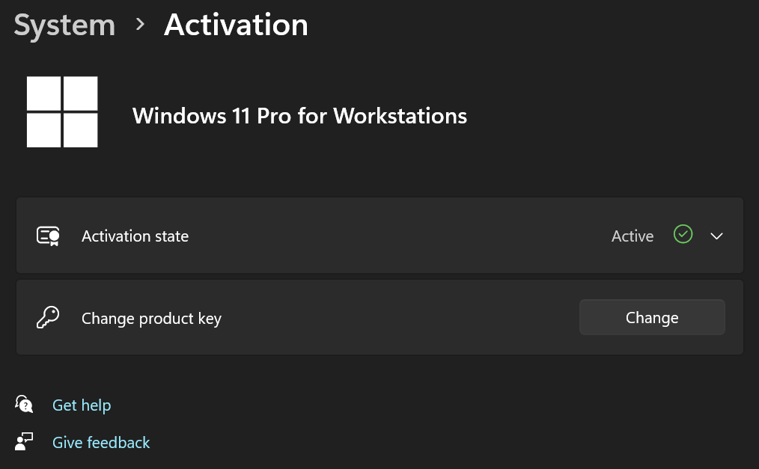The height and width of the screenshot is (469, 759).
Task: Navigate to System in the breadcrumb
Action: coord(64,25)
